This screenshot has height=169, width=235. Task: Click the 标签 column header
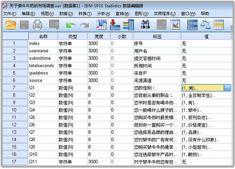point(157,36)
